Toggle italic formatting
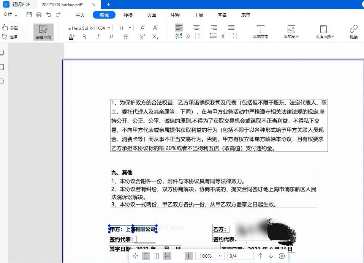The image size is (364, 263). tap(98, 37)
